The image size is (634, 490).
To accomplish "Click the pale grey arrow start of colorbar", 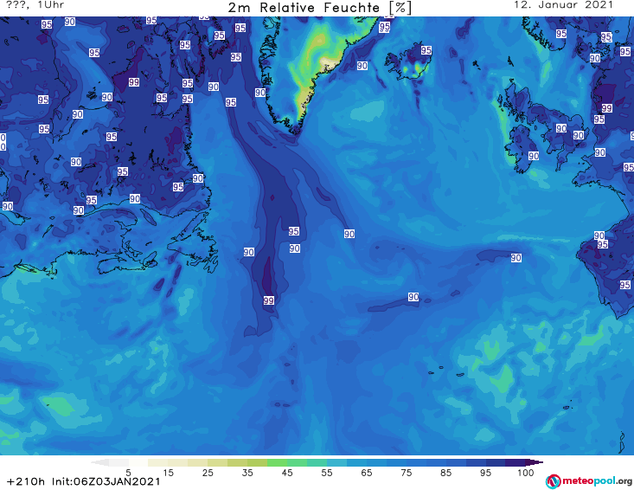I will pyautogui.click(x=100, y=462).
